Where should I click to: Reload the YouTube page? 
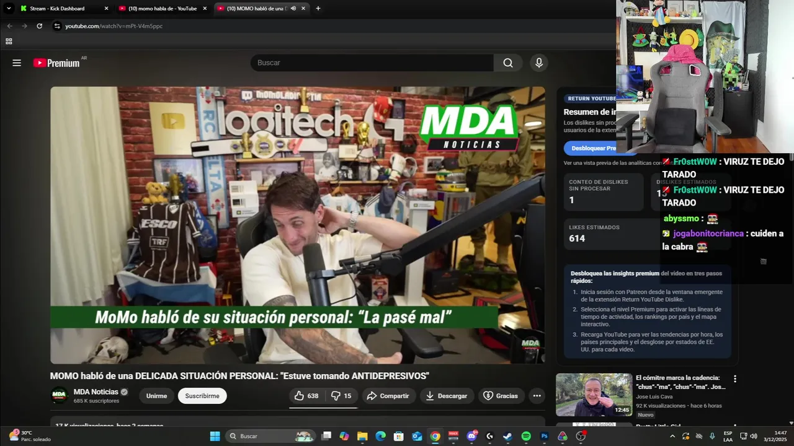point(40,26)
